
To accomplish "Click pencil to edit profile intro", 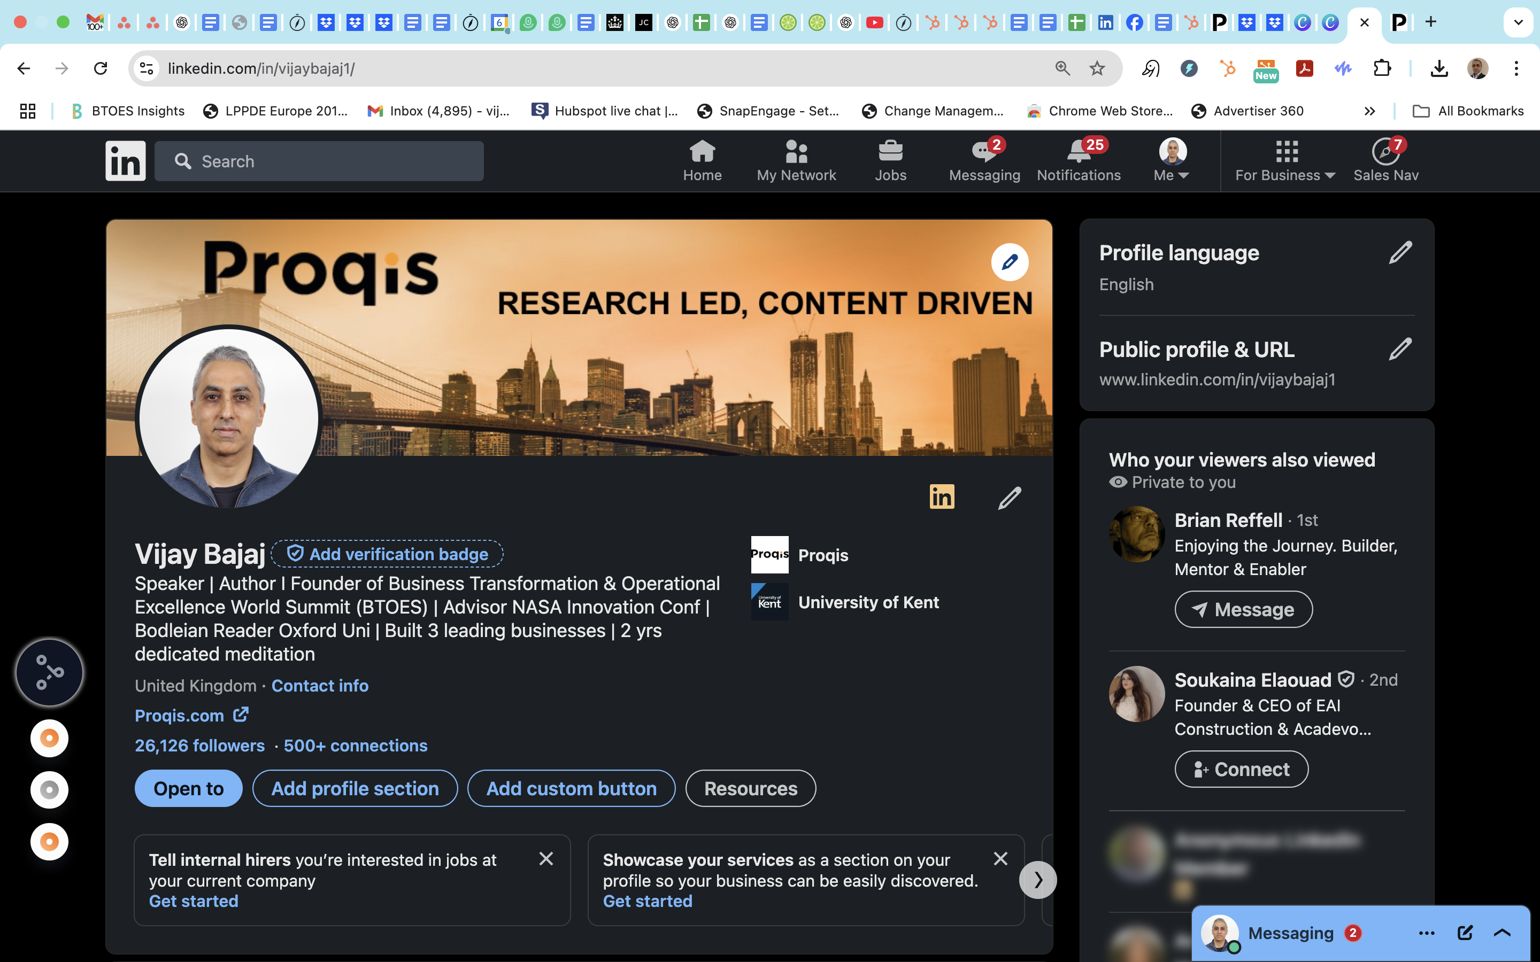I will pos(1009,498).
